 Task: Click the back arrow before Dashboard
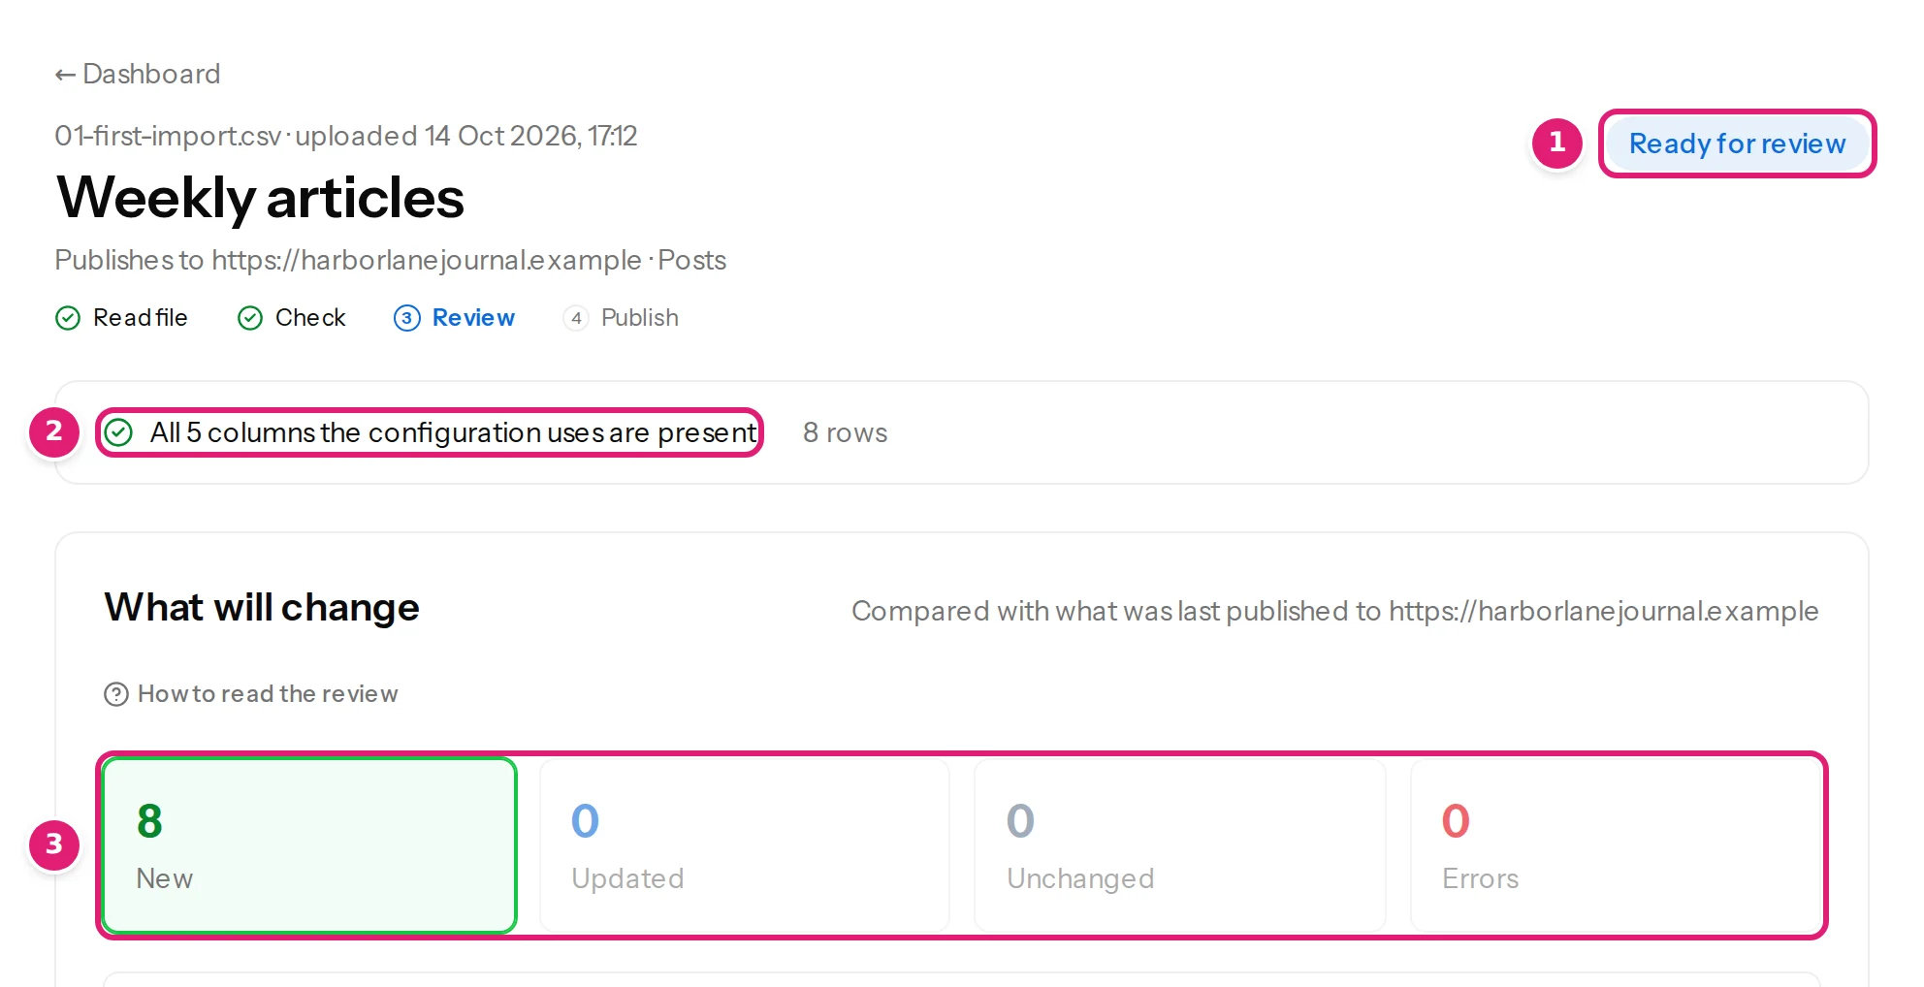click(x=65, y=75)
